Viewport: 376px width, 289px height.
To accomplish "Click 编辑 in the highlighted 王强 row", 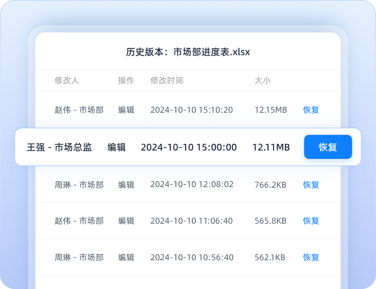I will (x=116, y=147).
